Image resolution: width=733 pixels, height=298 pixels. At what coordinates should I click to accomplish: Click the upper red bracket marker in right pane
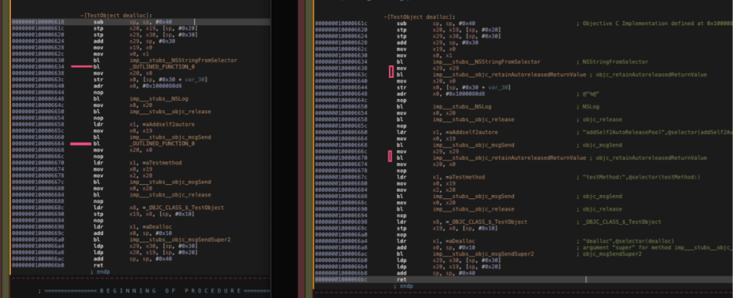click(390, 71)
